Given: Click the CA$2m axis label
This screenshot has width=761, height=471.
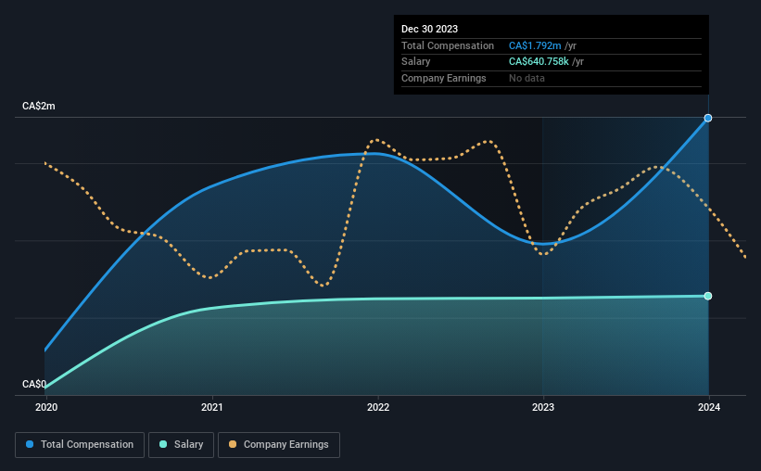Looking at the screenshot, I should click(x=39, y=106).
